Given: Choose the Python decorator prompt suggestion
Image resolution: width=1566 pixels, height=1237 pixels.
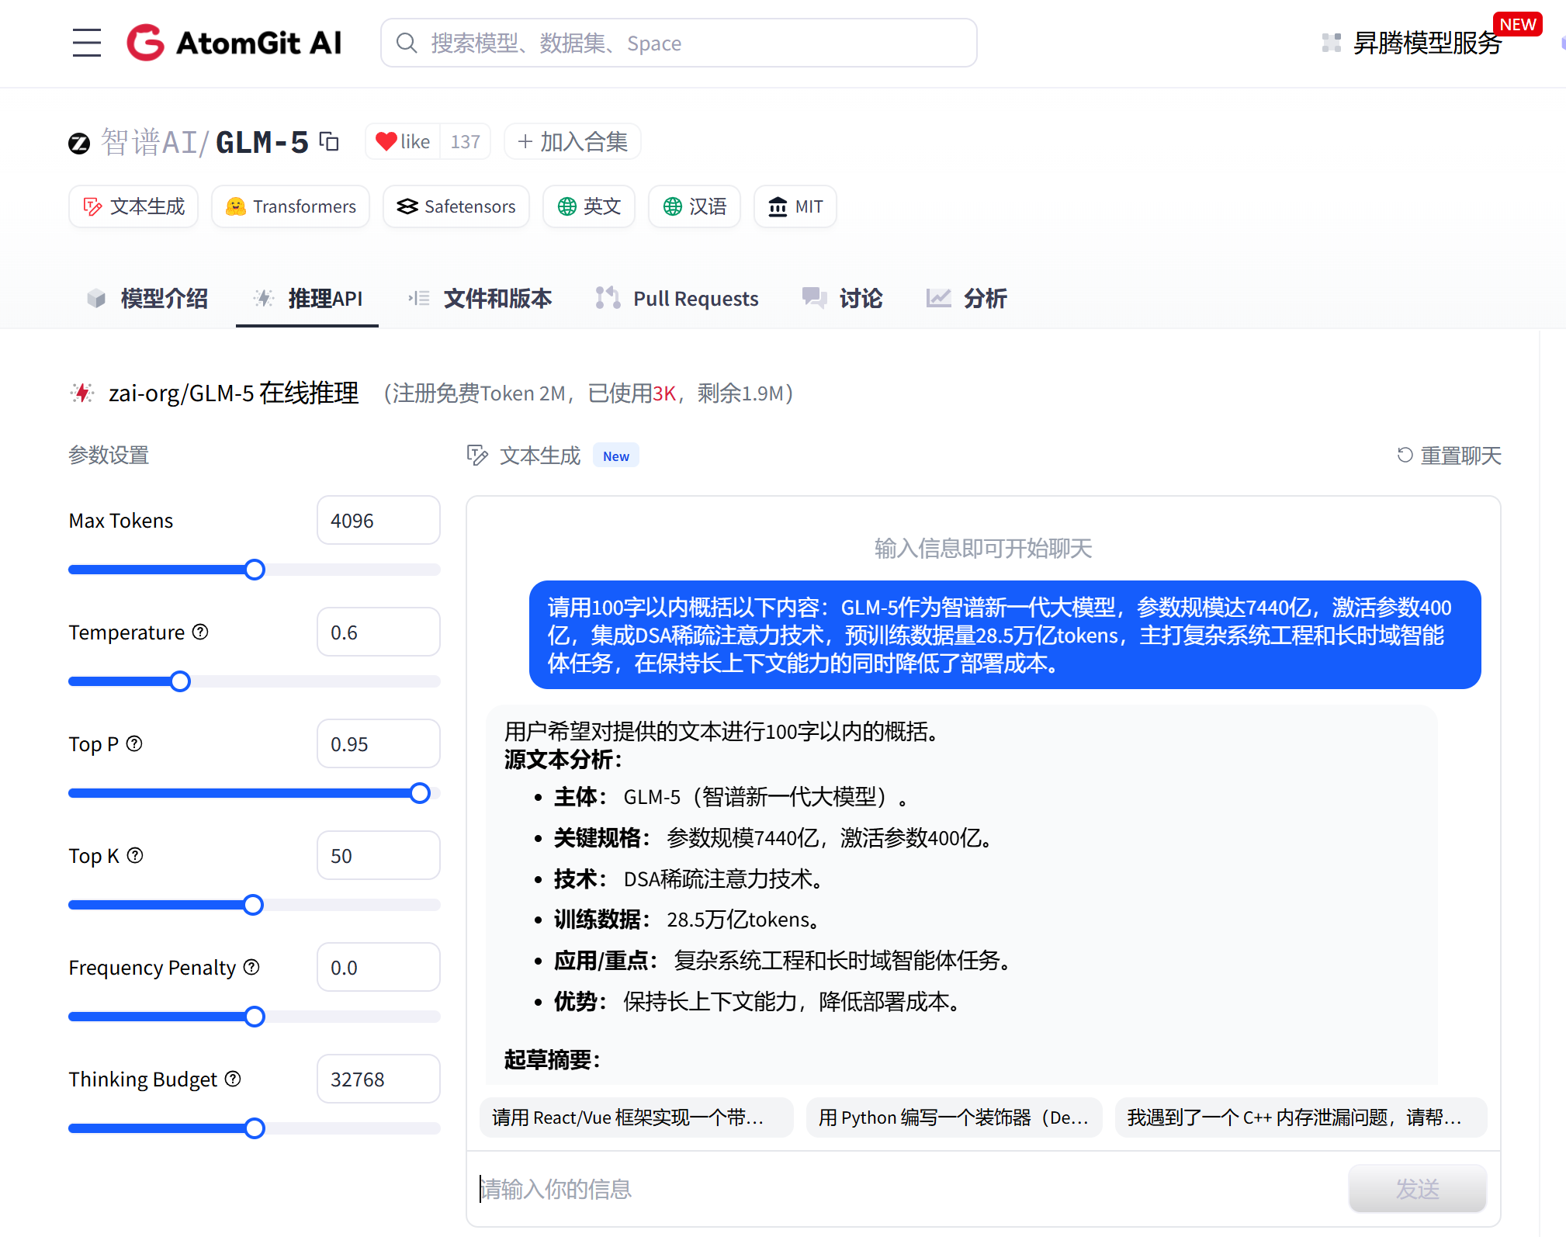Looking at the screenshot, I should point(954,1117).
